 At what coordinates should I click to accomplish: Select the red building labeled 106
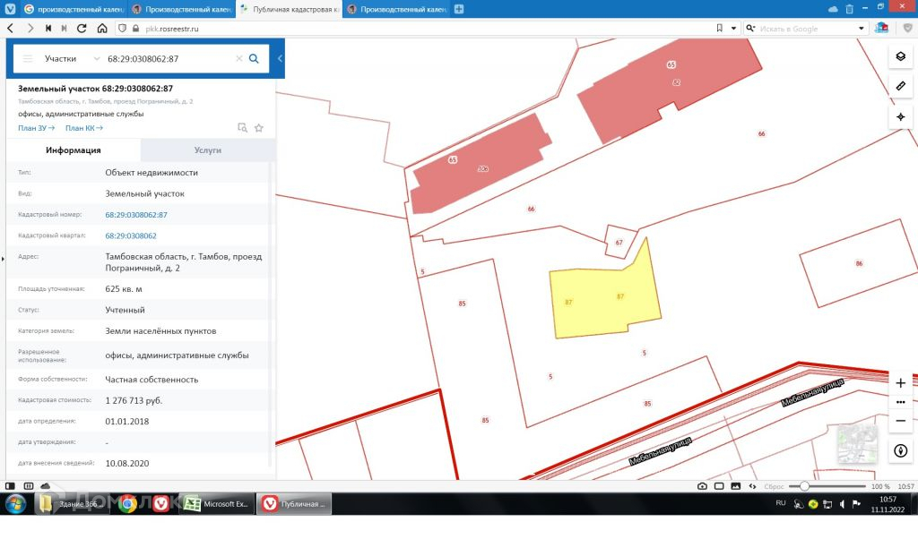coord(481,166)
